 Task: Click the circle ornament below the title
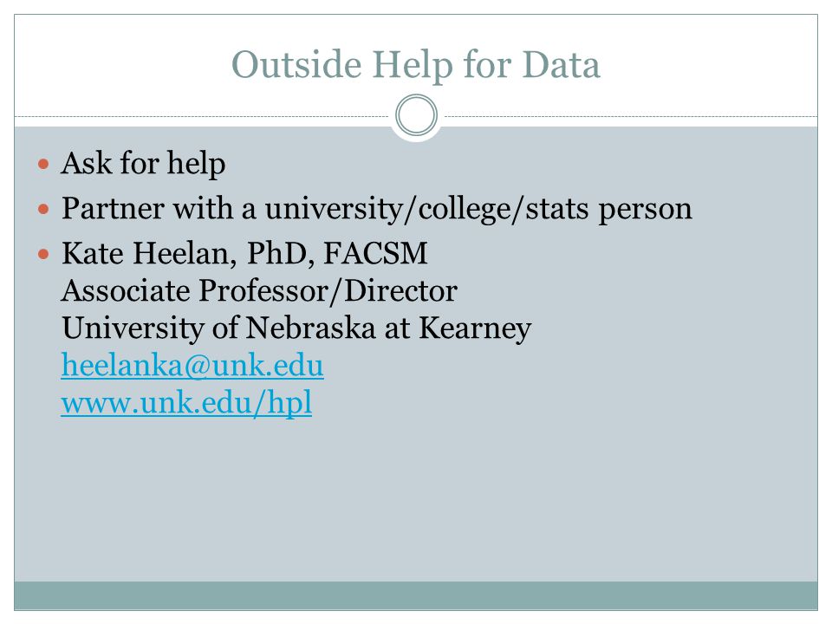tap(417, 115)
